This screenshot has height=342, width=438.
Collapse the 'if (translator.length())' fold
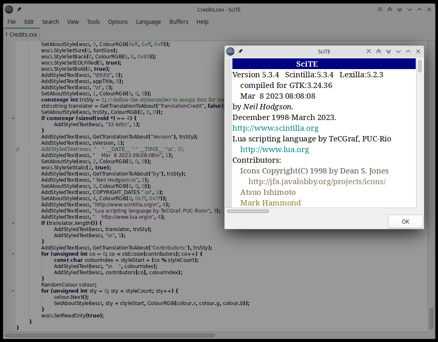(13, 223)
